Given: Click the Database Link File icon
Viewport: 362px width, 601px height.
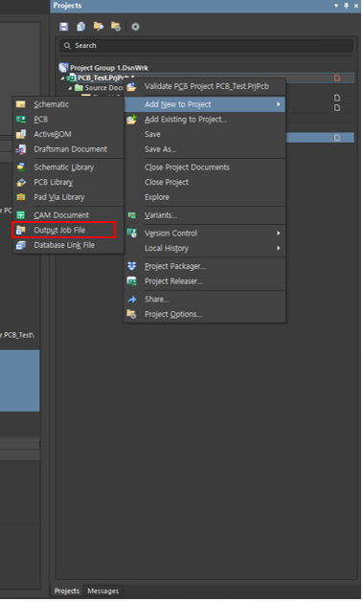Looking at the screenshot, I should pyautogui.click(x=21, y=245).
